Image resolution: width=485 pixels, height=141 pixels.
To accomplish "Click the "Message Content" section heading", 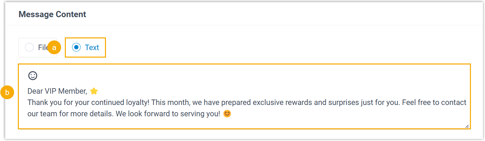I will [x=52, y=14].
